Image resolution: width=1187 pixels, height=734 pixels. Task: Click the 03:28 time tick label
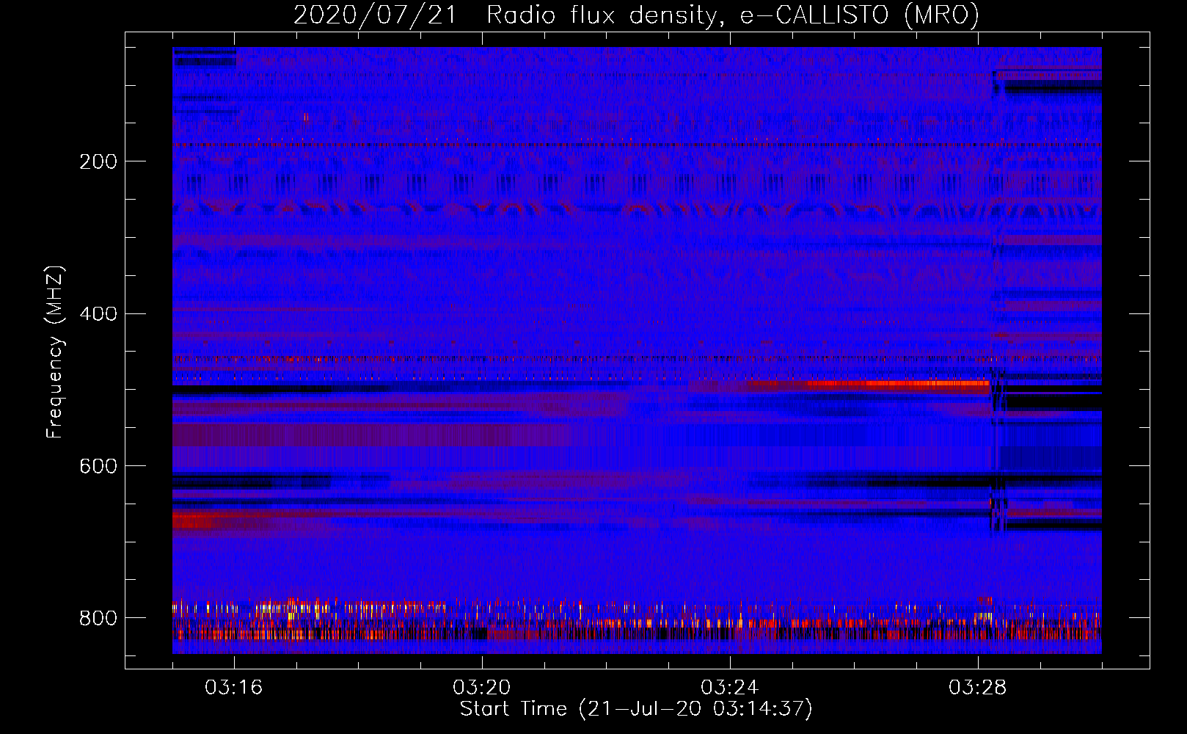[978, 688]
